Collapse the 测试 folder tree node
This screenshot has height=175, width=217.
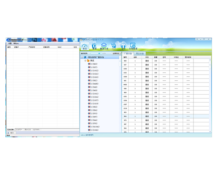click(x=85, y=60)
